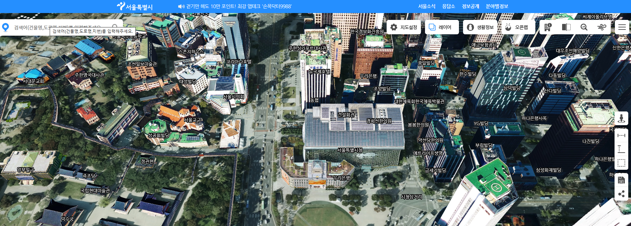The width and height of the screenshot is (631, 226).
Task: Open the 지도설정 map settings button
Action: [x=404, y=27]
